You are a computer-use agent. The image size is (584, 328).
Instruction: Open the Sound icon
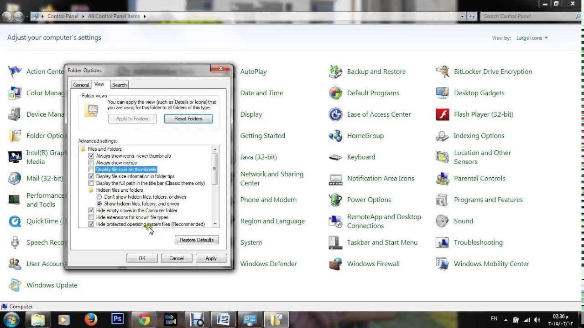click(x=443, y=221)
